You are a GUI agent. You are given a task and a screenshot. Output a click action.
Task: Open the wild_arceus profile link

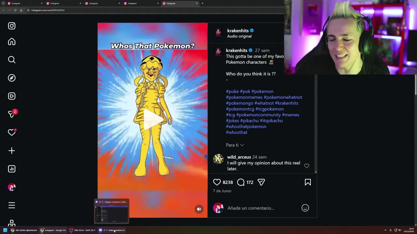click(239, 157)
